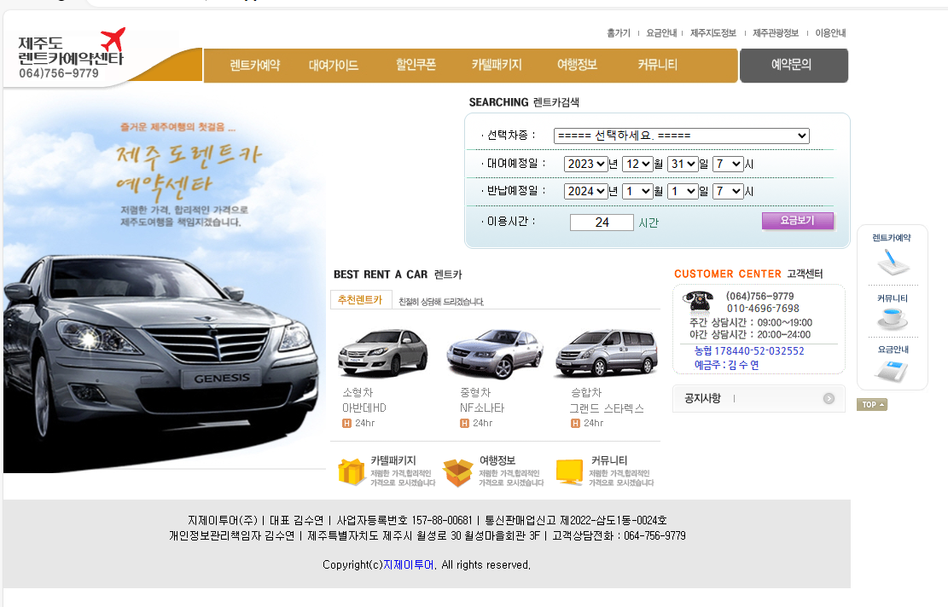
Task: Open the 요금안내 notepad icon in sidebar
Action: [893, 370]
